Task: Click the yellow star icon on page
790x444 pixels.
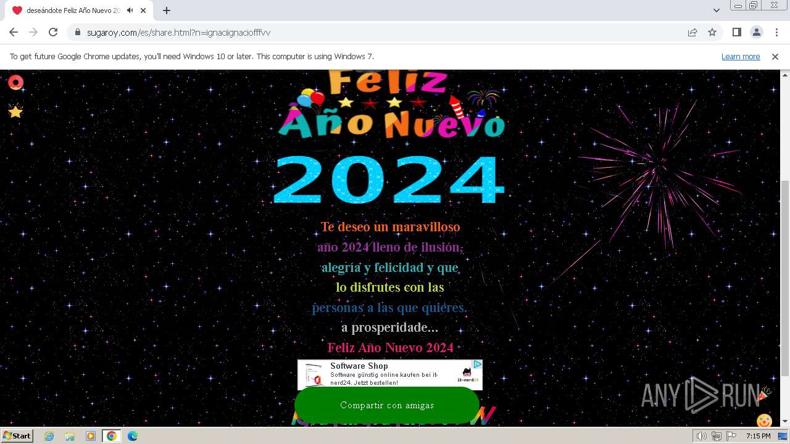Action: click(x=15, y=111)
